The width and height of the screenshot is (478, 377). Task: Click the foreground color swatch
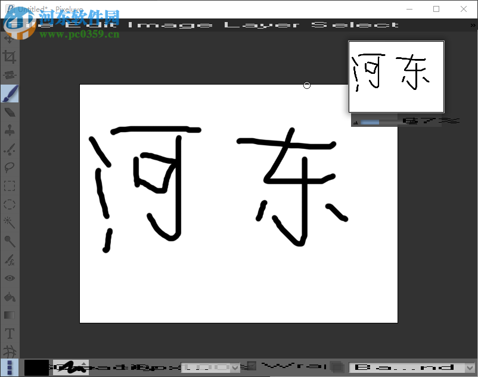[x=36, y=367]
